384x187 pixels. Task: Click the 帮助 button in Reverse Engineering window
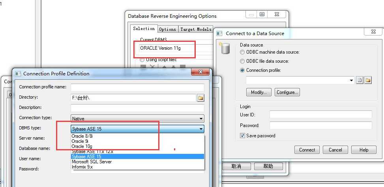click(268, 166)
